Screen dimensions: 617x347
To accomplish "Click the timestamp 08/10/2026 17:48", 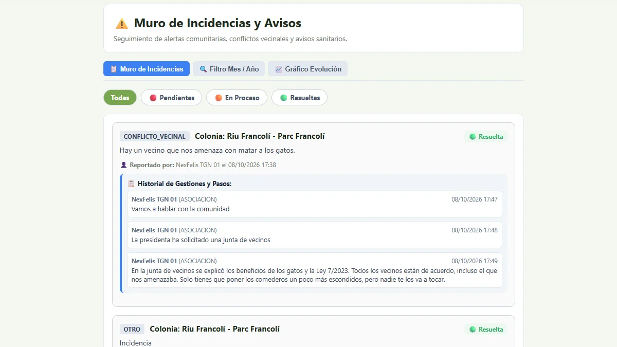I will (x=475, y=230).
